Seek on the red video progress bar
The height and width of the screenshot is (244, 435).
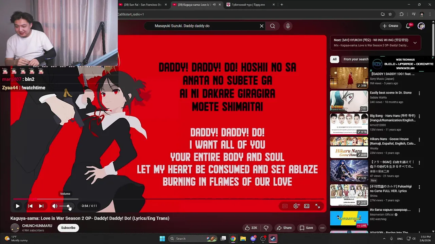pyautogui.click(x=168, y=199)
